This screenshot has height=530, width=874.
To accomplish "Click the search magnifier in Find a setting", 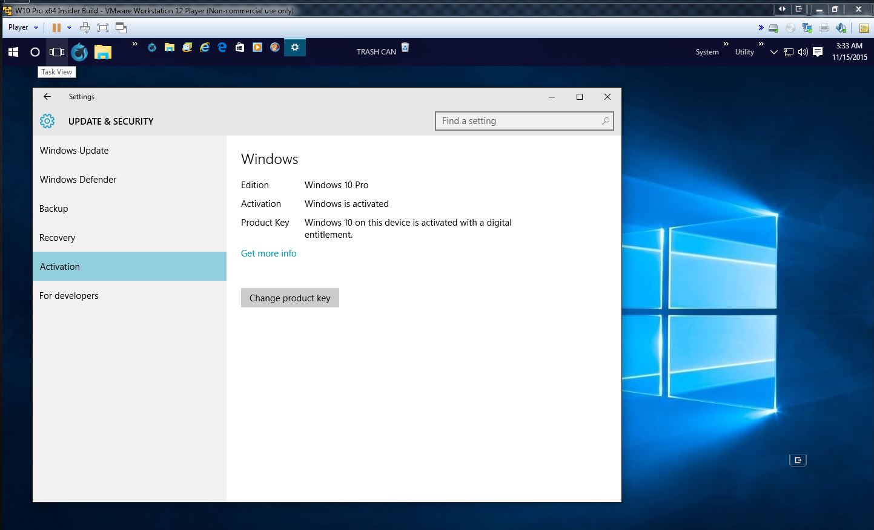I will [605, 121].
